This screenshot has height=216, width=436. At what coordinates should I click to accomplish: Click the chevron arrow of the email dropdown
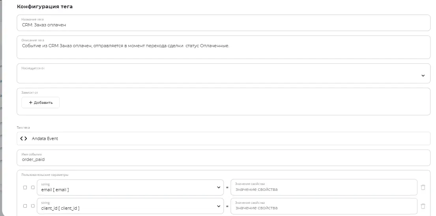coord(219,187)
